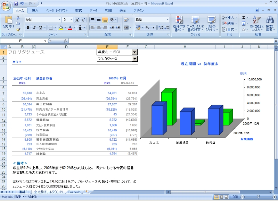Screen dimensions: 278x201
Task: Click Find & Select binoculars icon
Action: 269,19
